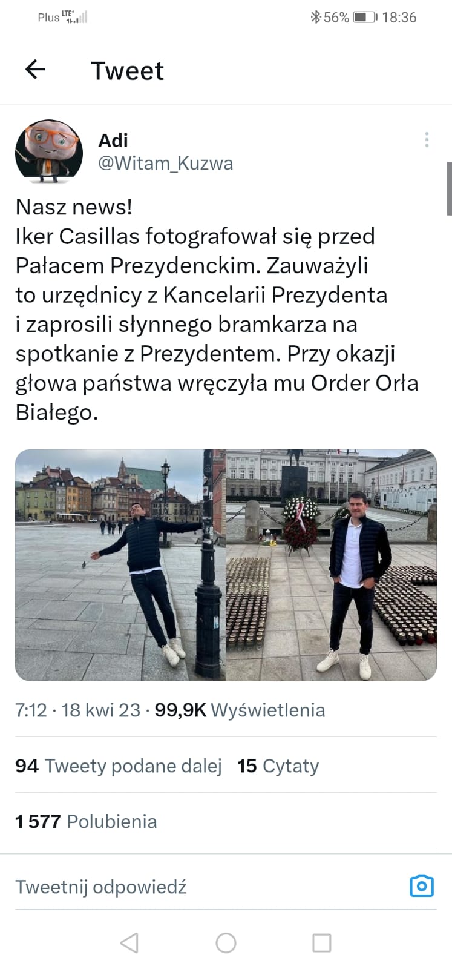Image resolution: width=452 pixels, height=969 pixels.
Task: Tap Android back navigation triangle
Action: pyautogui.click(x=129, y=942)
